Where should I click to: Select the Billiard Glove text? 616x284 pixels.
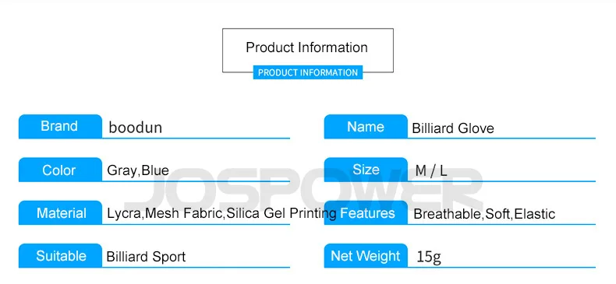point(453,128)
